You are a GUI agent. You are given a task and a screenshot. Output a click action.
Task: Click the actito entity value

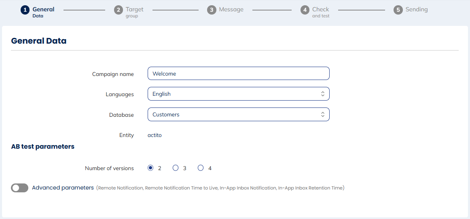coord(155,135)
